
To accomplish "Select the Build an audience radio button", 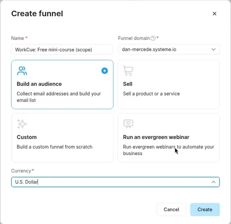I will (x=105, y=71).
